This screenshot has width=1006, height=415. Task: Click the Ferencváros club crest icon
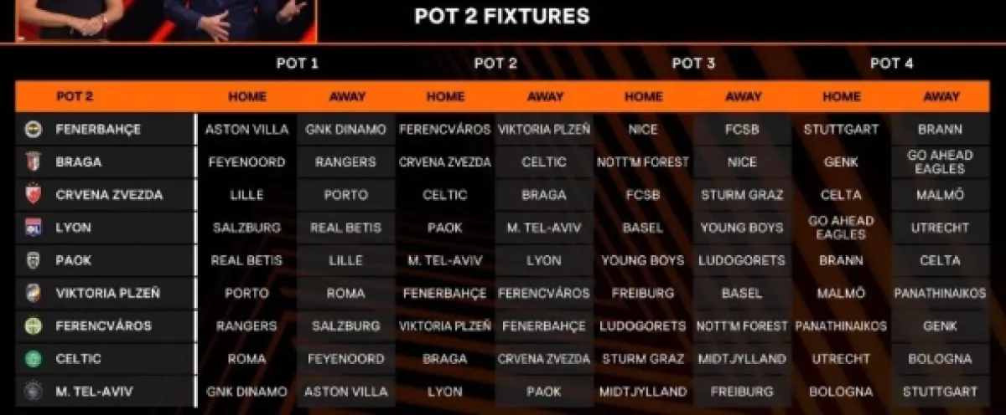pyautogui.click(x=34, y=326)
